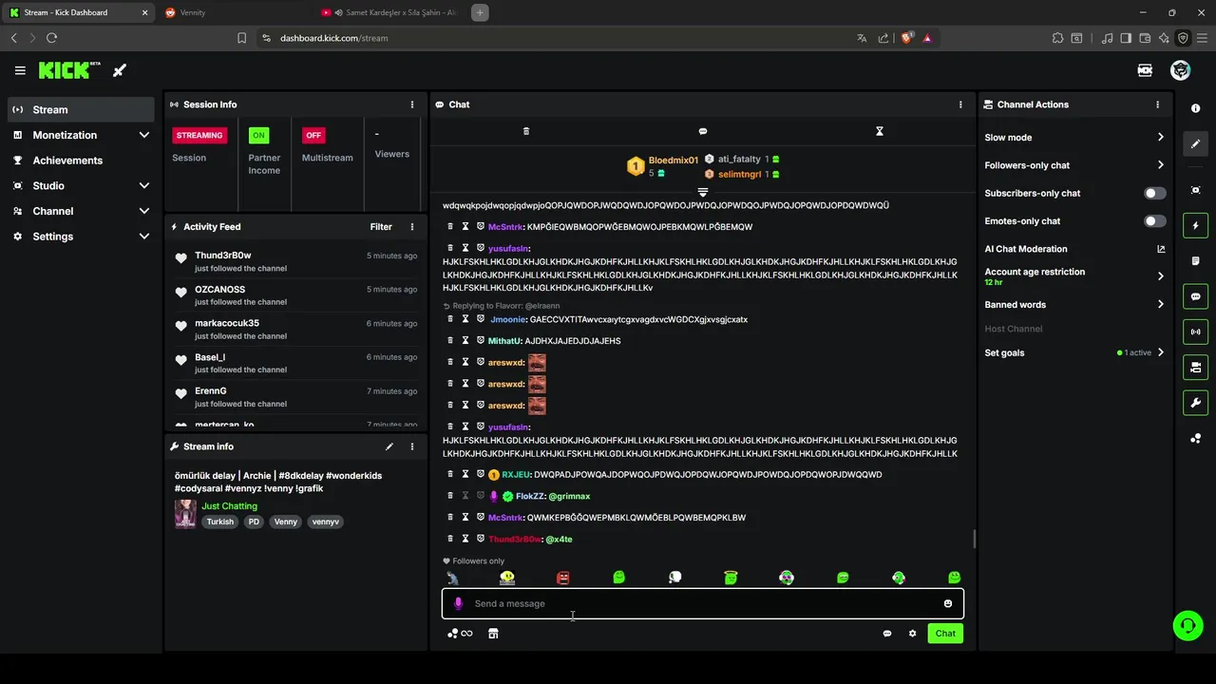Delete McSntrk's last message with trash icon

pos(450,518)
